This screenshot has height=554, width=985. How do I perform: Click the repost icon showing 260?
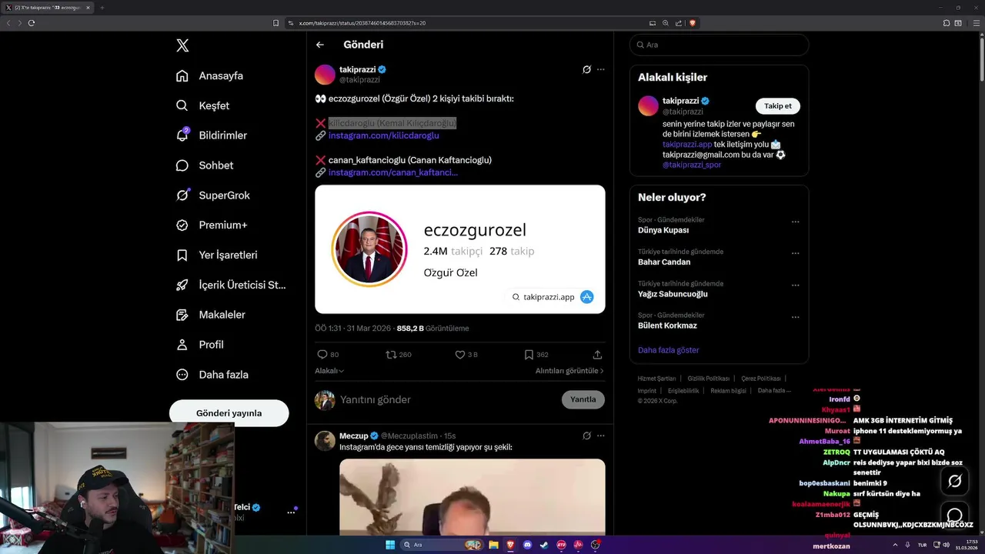[x=391, y=355]
